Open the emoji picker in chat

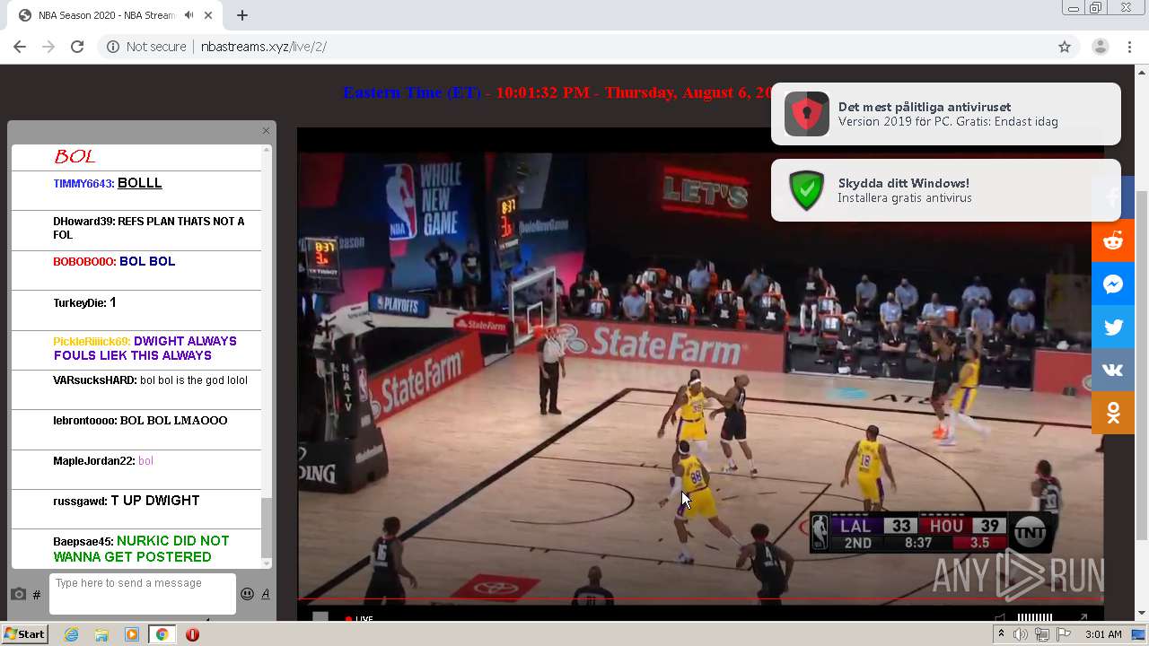[247, 594]
